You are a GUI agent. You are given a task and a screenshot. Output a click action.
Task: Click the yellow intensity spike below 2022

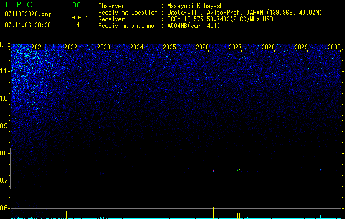67,215
